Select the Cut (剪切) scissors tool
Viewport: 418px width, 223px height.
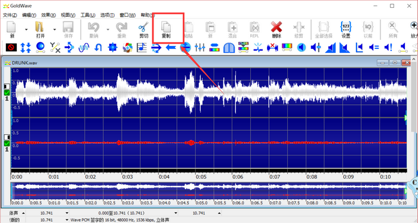(143, 29)
